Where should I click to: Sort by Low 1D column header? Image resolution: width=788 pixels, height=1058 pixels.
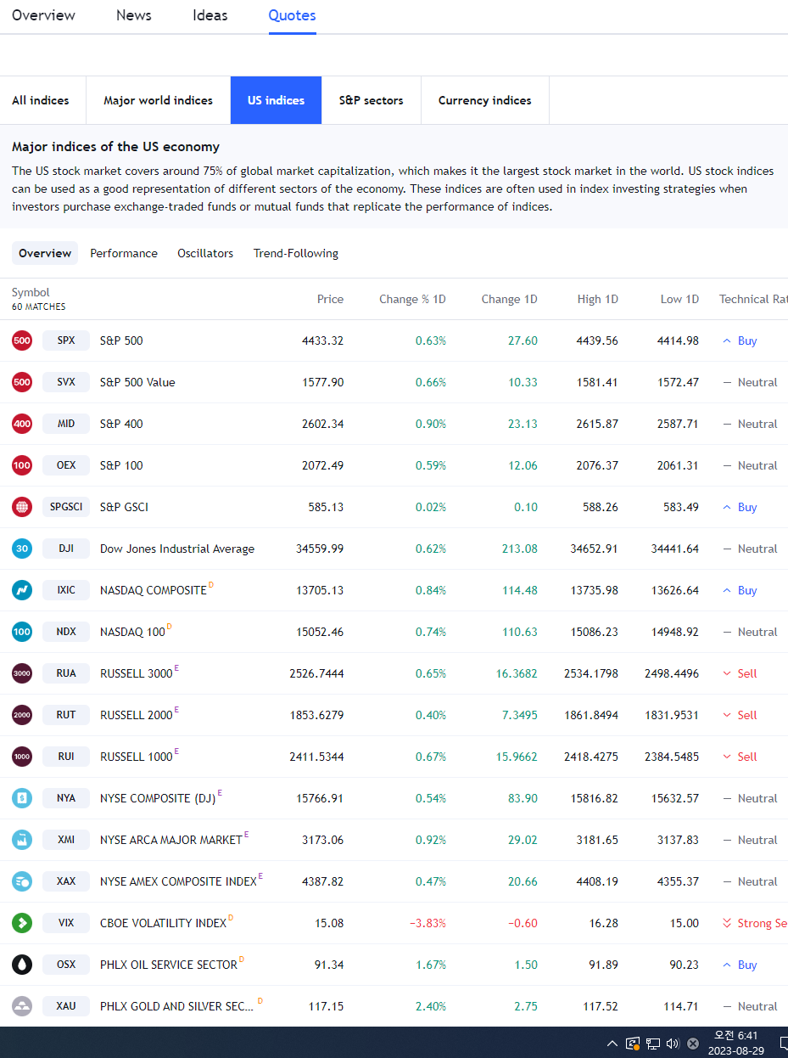coord(679,299)
